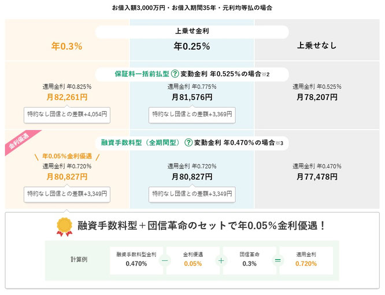Select the monthly payment 月82,261円
Screen dimensions: 385x295
coord(67,97)
